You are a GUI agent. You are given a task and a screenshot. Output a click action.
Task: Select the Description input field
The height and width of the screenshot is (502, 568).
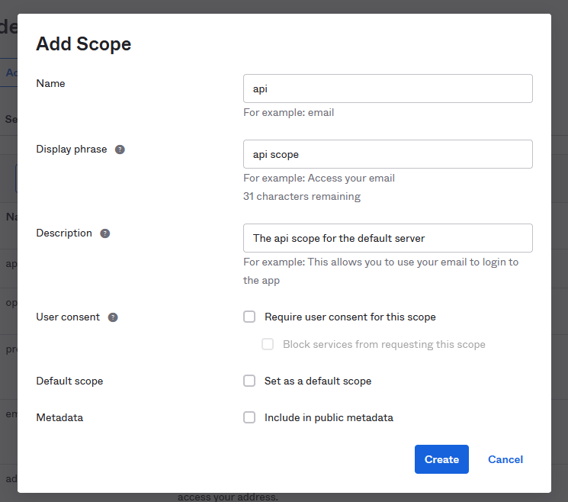pos(387,238)
